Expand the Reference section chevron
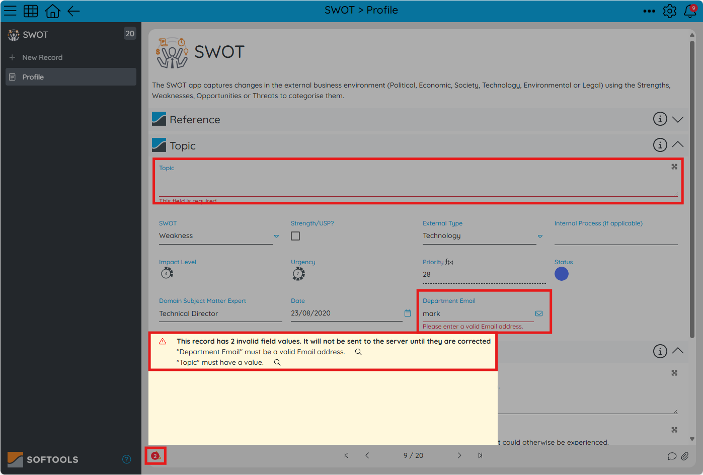The image size is (703, 475). (678, 119)
